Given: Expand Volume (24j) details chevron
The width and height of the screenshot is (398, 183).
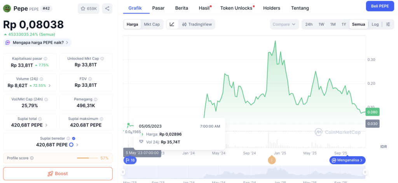Looking at the screenshot, I should (49, 86).
